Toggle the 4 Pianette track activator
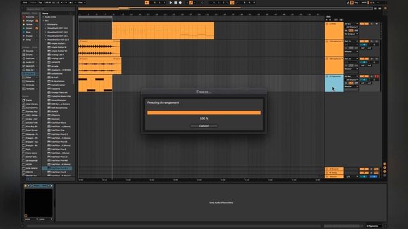This screenshot has height=229, width=408. click(x=364, y=76)
